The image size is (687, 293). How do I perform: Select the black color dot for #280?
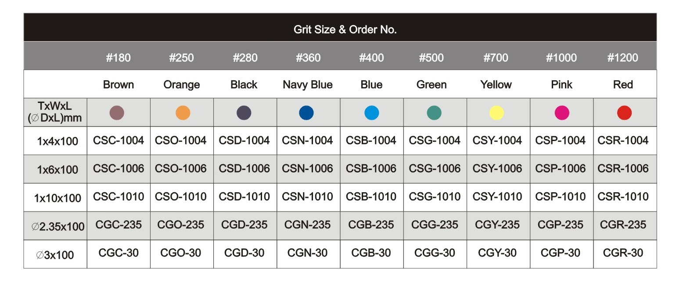[x=244, y=113]
